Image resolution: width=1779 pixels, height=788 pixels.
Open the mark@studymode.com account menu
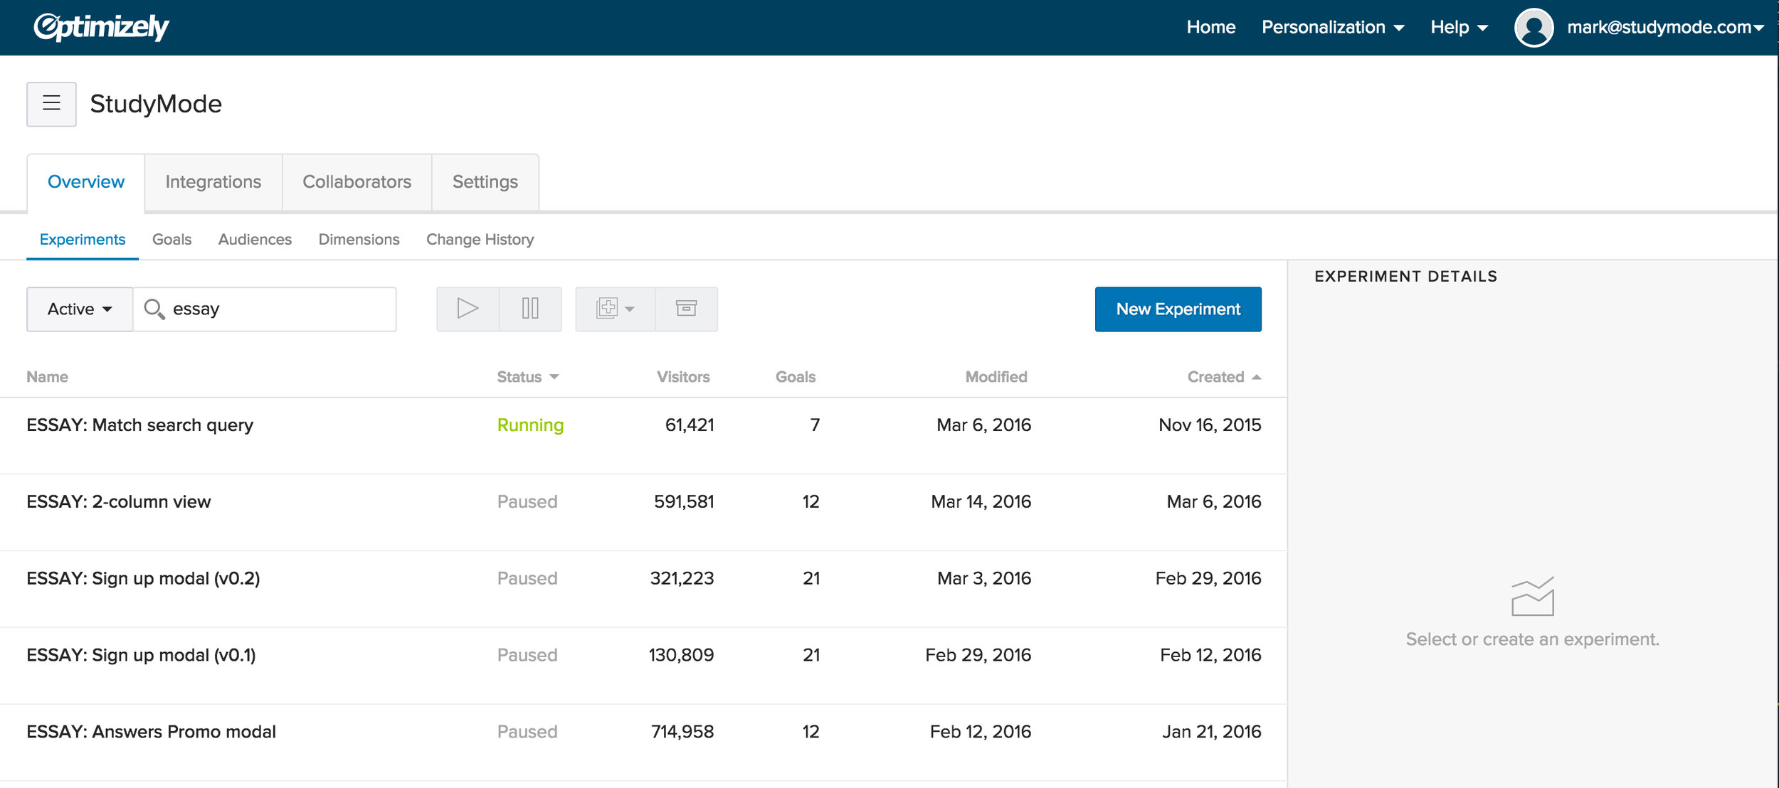[1665, 27]
